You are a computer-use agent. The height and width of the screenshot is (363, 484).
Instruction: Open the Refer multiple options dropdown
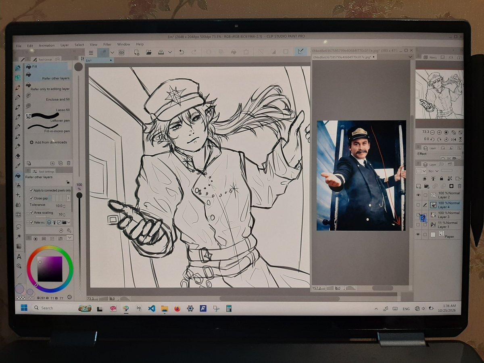click(69, 222)
